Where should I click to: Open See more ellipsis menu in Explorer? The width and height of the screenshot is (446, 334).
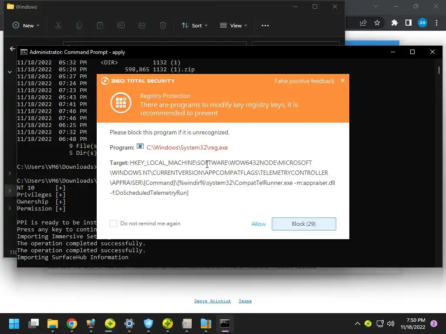pyautogui.click(x=265, y=25)
